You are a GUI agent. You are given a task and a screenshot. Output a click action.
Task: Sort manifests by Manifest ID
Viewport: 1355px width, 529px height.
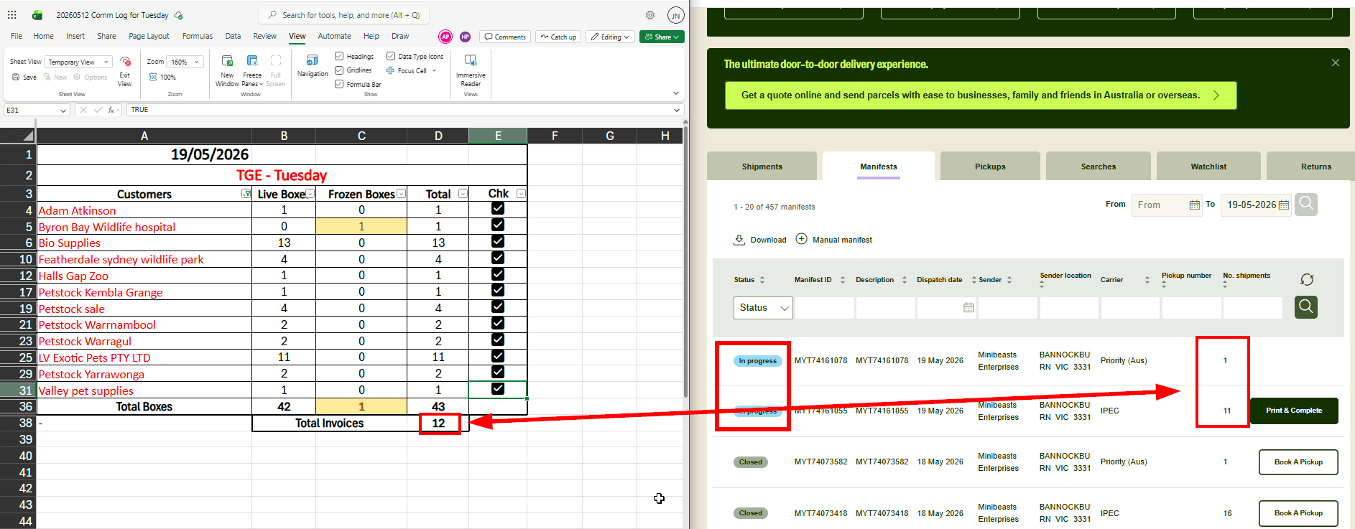coord(843,280)
